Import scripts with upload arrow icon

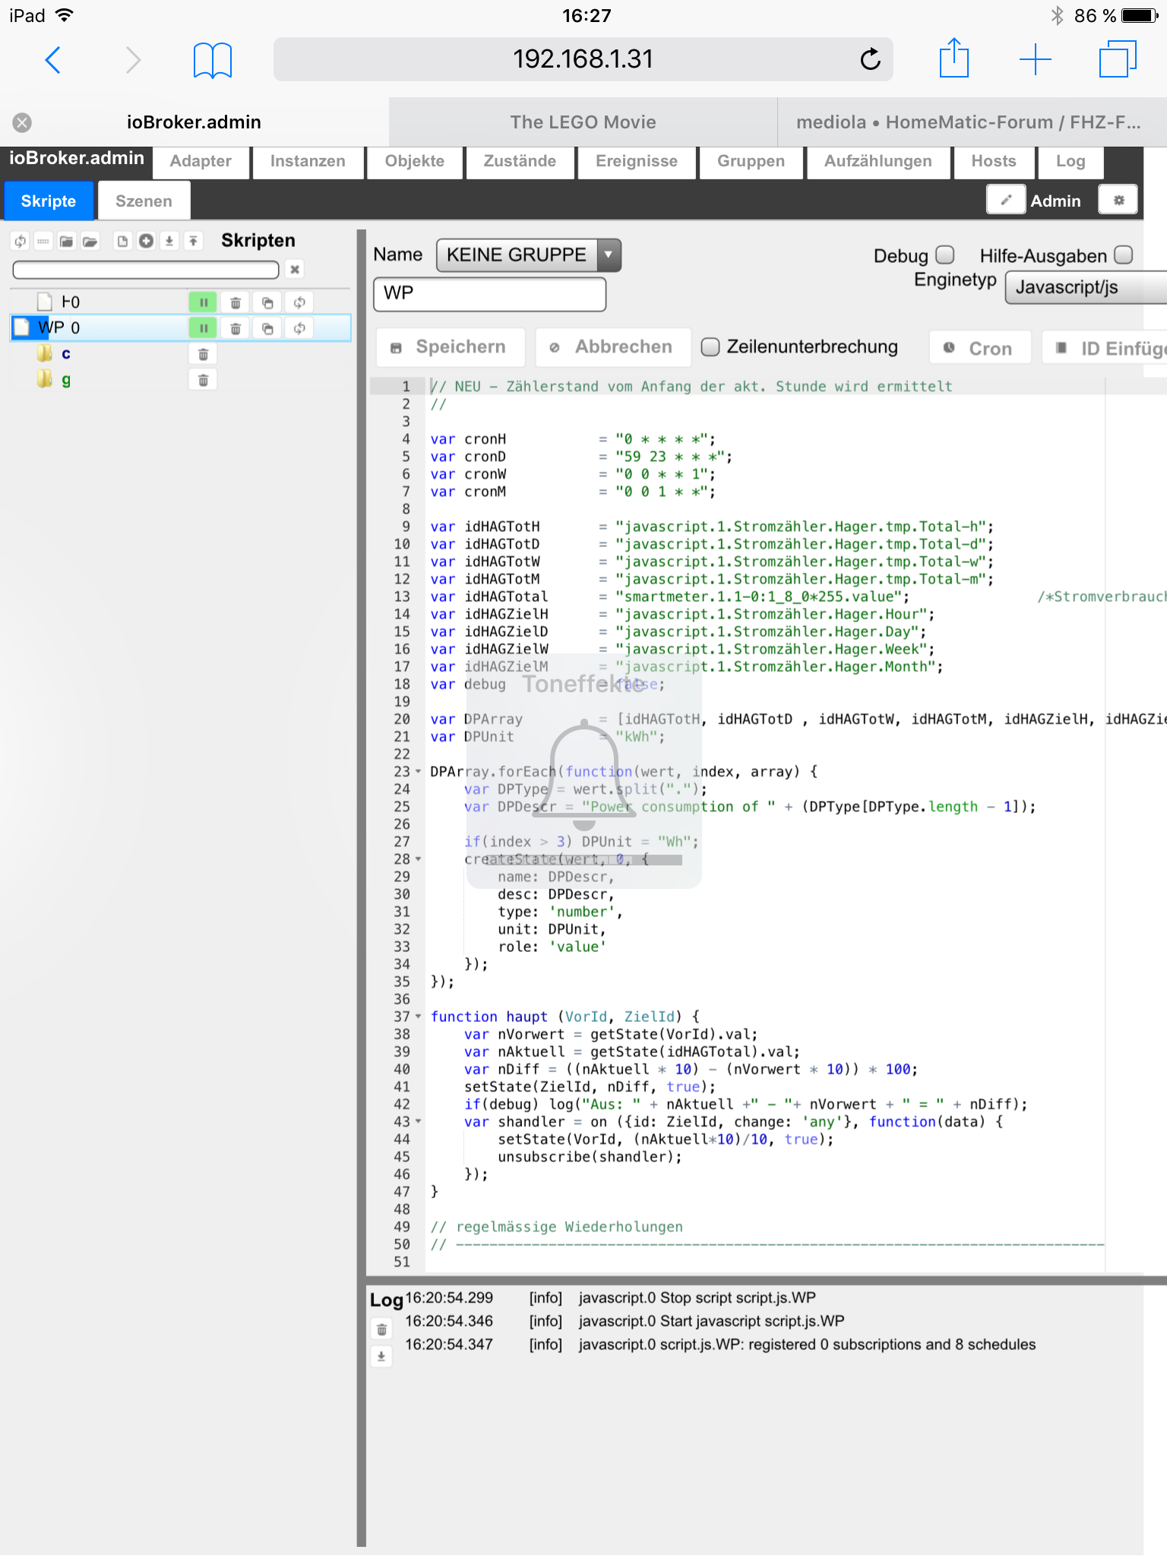(194, 242)
